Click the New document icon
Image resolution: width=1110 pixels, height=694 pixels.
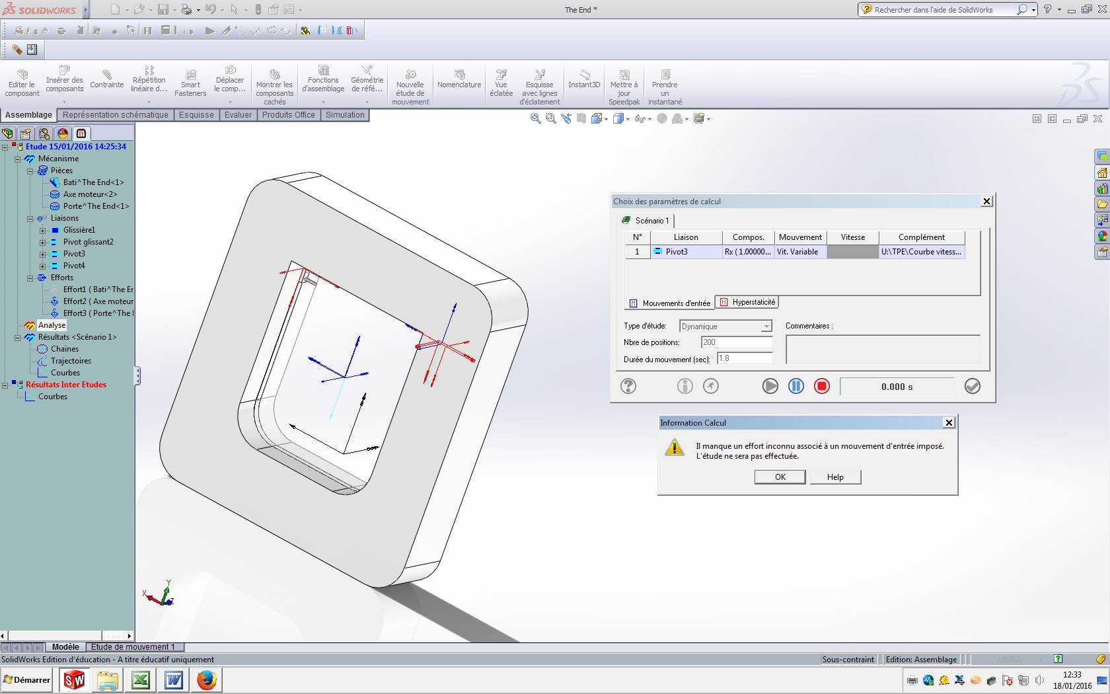click(116, 9)
